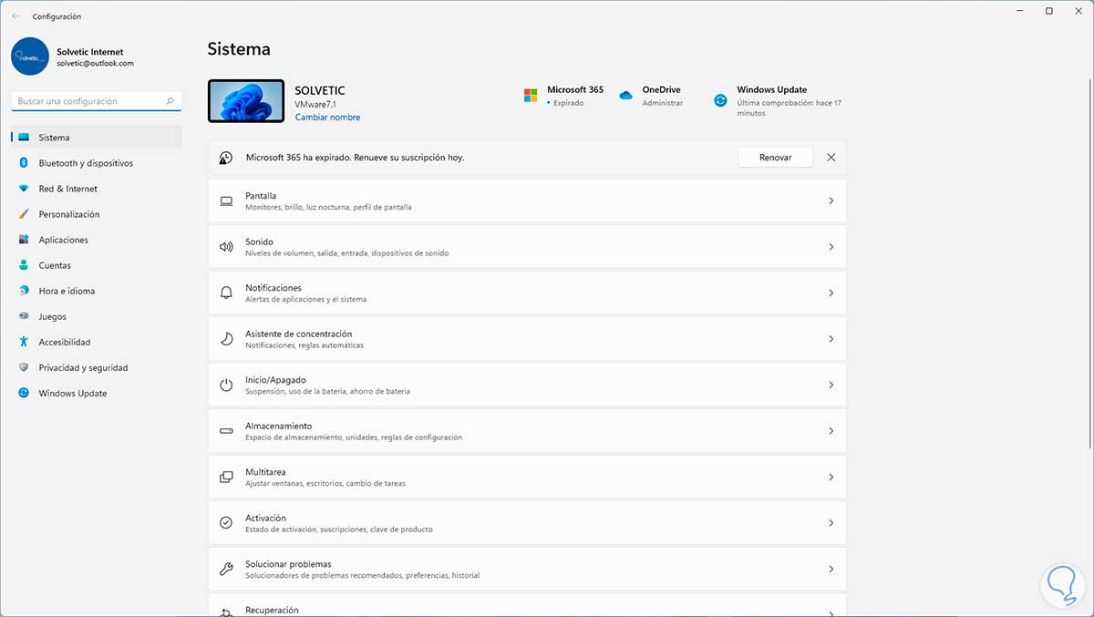Click the Sonido speaker icon
Viewport: 1094px width, 617px height.
tap(227, 247)
